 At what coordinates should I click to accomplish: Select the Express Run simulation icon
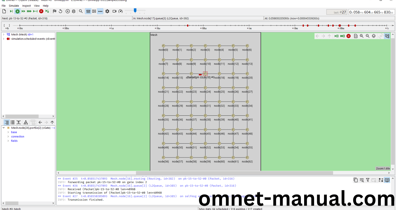(x=29, y=11)
